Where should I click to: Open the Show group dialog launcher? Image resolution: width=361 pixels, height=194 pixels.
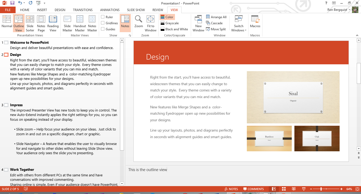tap(130, 35)
